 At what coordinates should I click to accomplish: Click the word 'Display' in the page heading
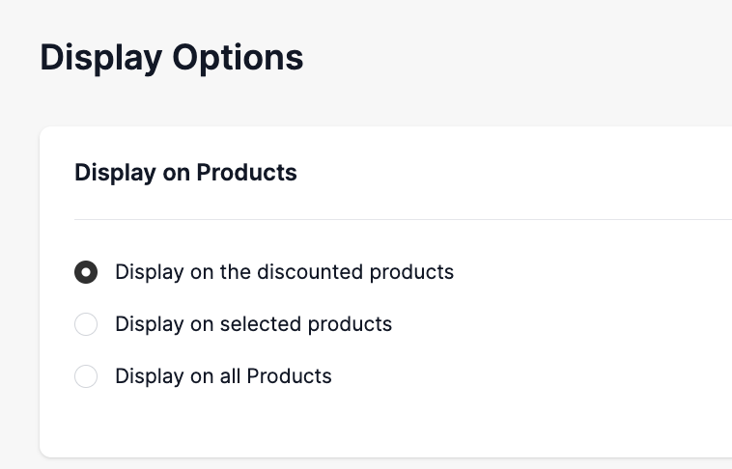tap(100, 58)
